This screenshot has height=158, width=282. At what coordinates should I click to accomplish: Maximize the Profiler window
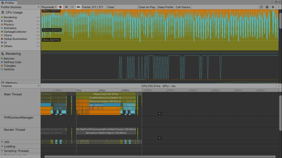[276, 2]
